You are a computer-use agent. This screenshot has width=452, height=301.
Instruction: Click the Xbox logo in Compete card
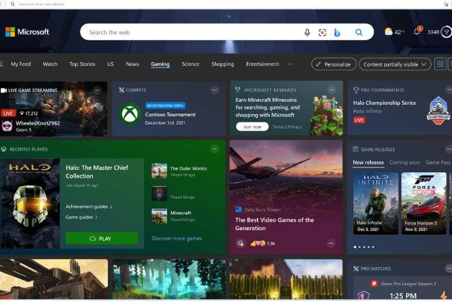130,114
